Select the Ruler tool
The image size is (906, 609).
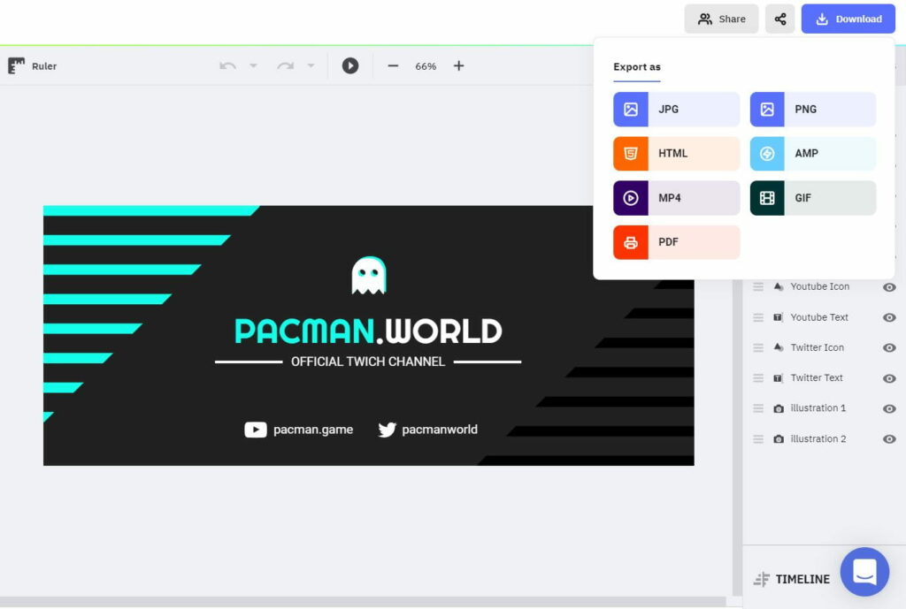coord(31,65)
